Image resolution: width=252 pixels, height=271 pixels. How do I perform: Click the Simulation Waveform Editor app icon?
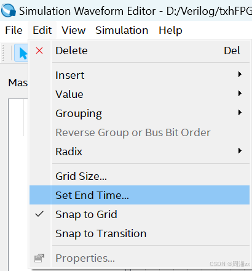8,10
